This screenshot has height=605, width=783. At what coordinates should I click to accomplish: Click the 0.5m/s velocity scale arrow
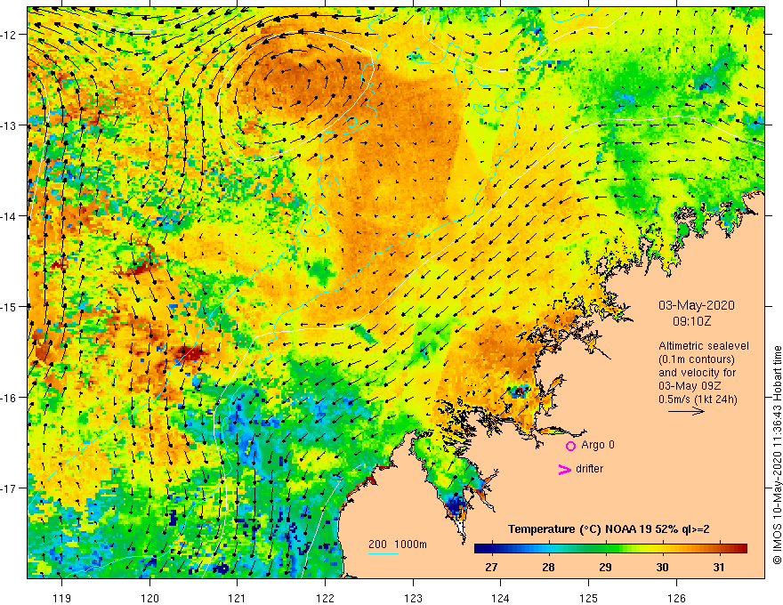[686, 411]
